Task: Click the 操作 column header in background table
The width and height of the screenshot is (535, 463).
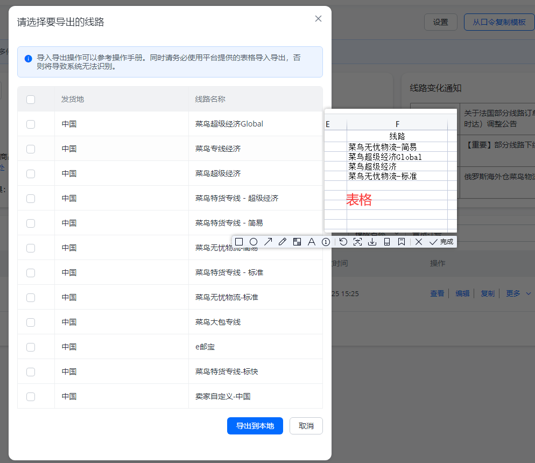Action: (x=438, y=263)
